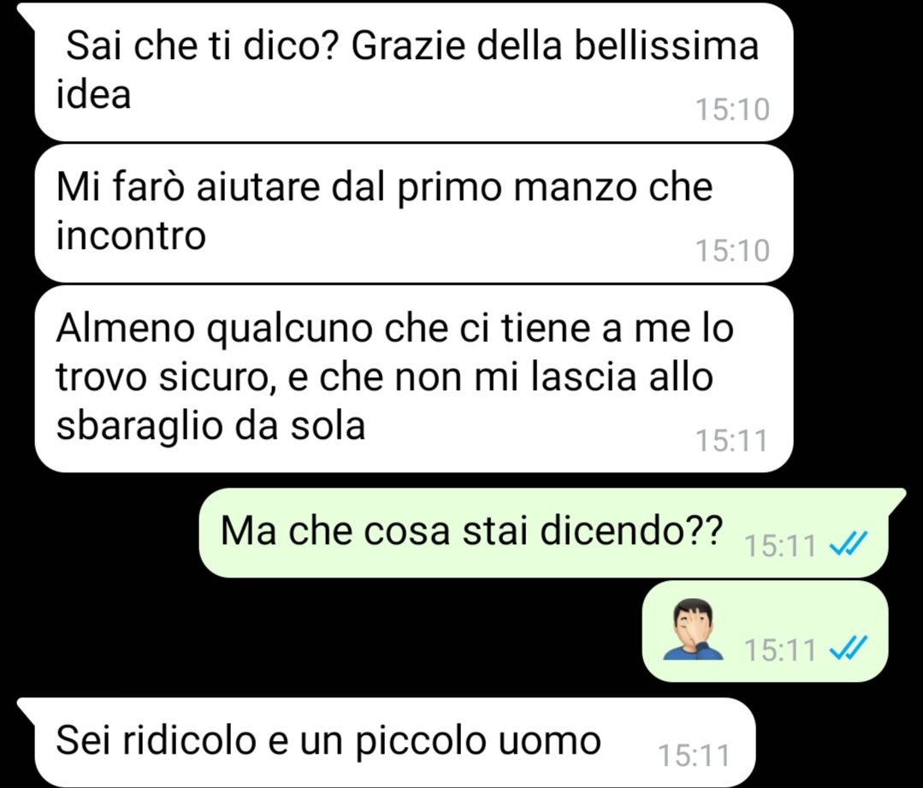923x788 pixels.
Task: Select message 'Sai che ti dico? Grazie della bellissima idea'
Action: [x=414, y=72]
